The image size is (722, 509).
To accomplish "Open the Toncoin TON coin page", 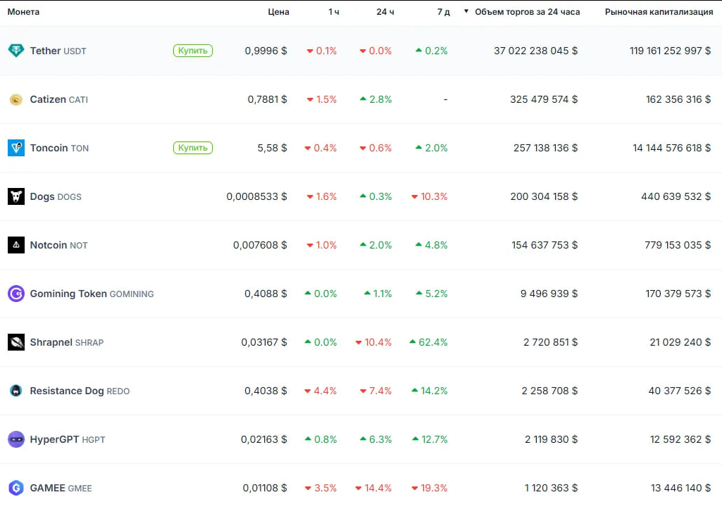I will click(59, 148).
